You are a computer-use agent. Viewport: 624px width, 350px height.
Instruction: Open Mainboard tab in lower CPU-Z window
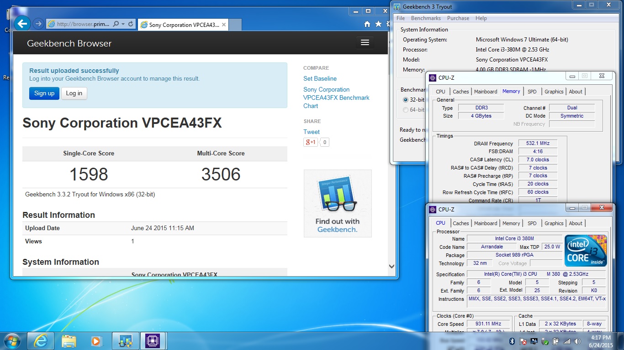point(486,223)
